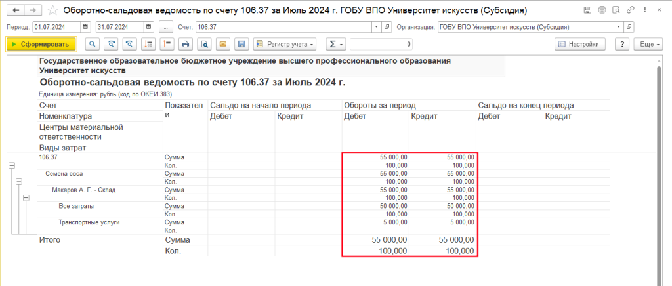This screenshot has height=286, width=672.
Task: Collapse the Семена овса group
Action: (19, 182)
